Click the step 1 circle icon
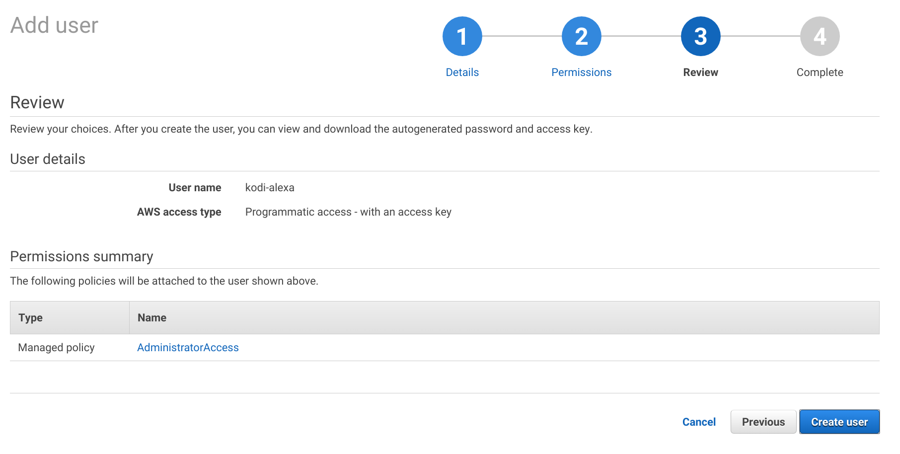Image resolution: width=900 pixels, height=454 pixels. pos(462,36)
